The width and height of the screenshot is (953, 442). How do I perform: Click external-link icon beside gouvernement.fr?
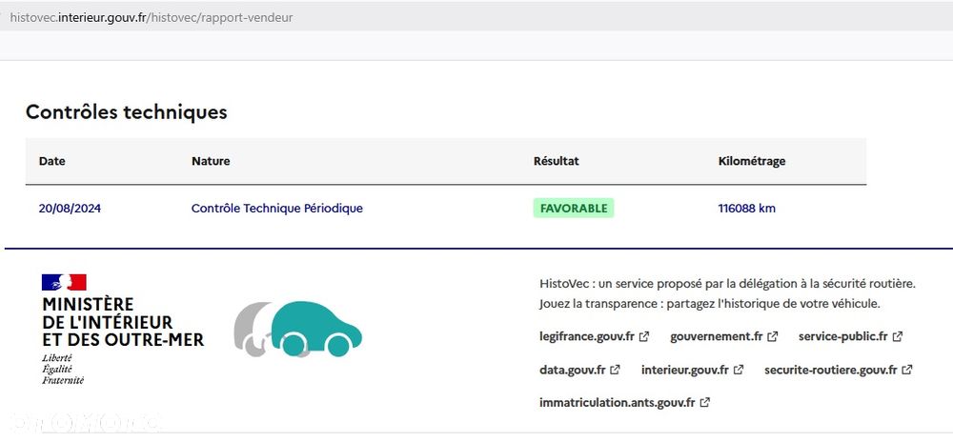point(773,336)
